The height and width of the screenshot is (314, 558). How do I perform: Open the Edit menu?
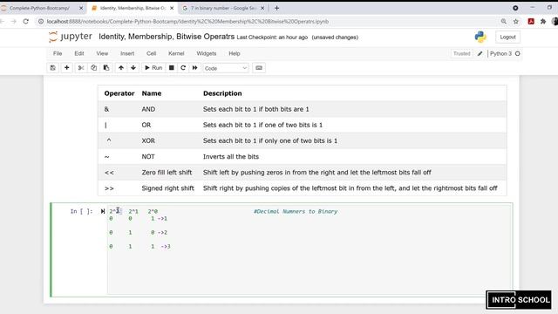click(79, 53)
